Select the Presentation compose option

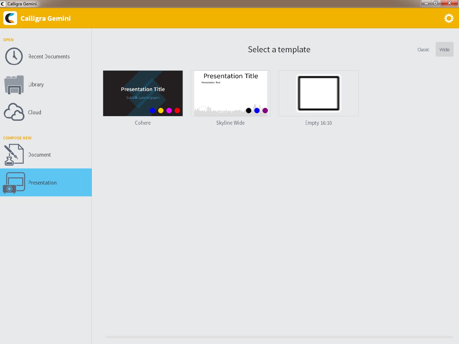coord(42,182)
